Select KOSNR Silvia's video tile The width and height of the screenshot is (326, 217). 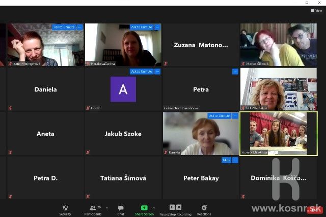point(279,89)
